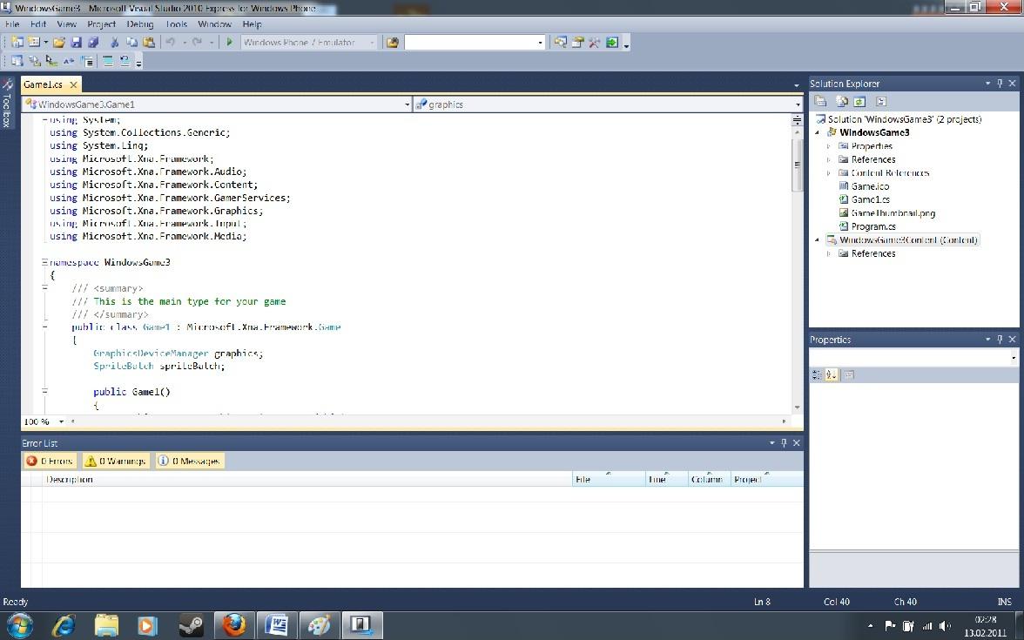Image resolution: width=1024 pixels, height=640 pixels.
Task: Click Solution Explorer Properties icon
Action: (x=820, y=101)
